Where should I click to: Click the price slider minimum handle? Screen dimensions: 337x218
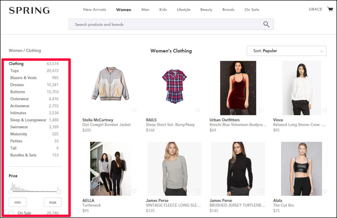11,191
